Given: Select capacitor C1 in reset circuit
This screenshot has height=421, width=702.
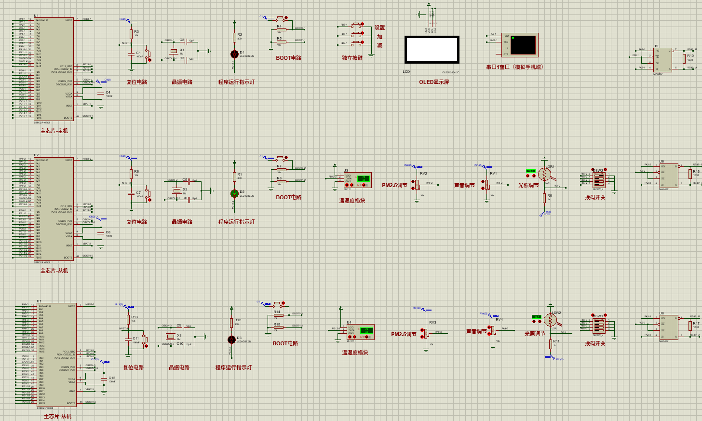Looking at the screenshot, I should 131,54.
